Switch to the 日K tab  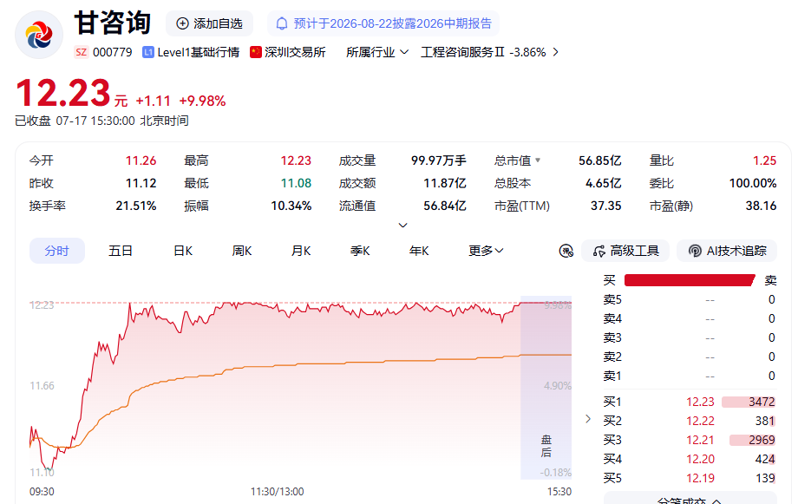(x=183, y=251)
